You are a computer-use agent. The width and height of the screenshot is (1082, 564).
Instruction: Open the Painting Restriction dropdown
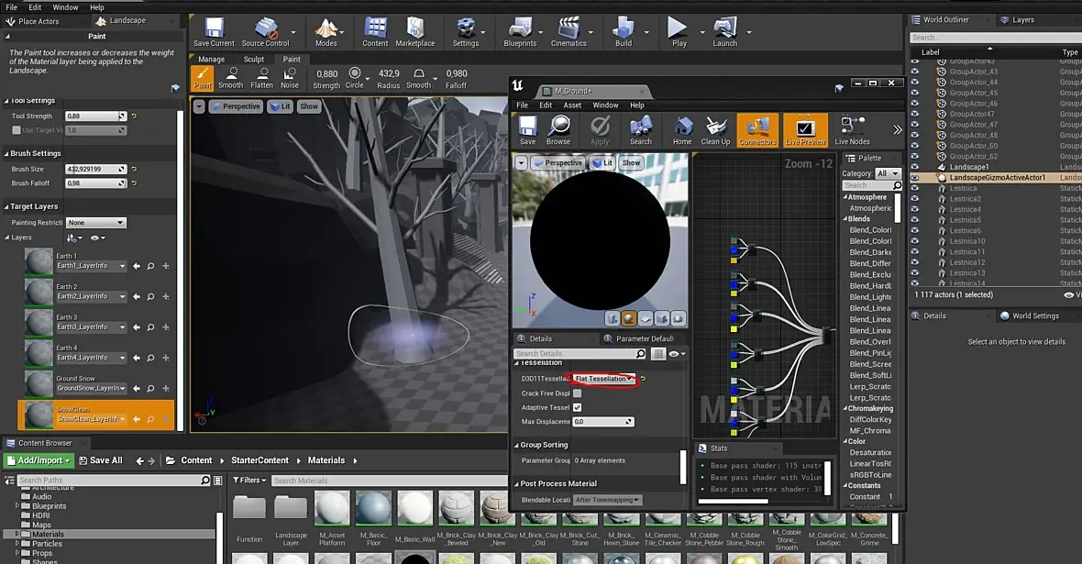tap(95, 223)
